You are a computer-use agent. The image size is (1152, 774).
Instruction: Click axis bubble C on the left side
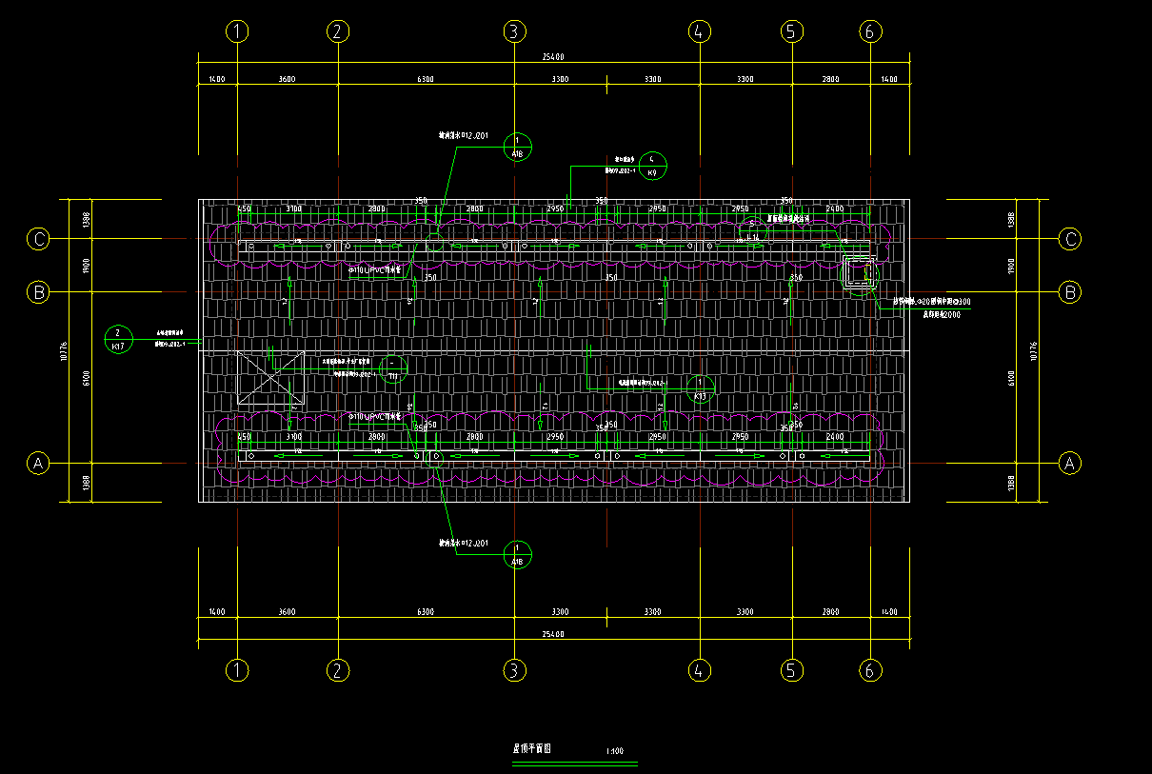pos(38,239)
